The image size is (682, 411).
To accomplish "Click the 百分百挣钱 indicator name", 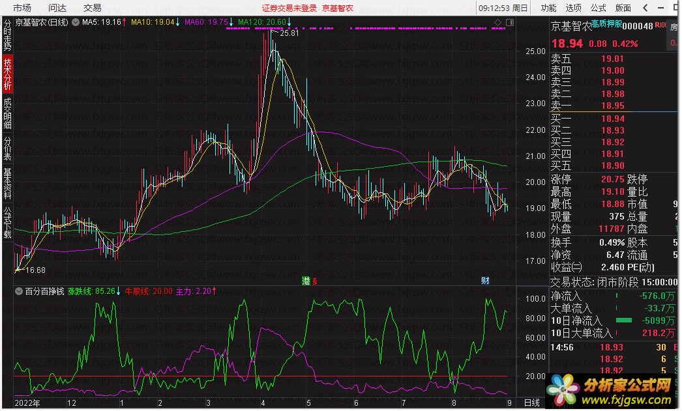I will (x=44, y=291).
